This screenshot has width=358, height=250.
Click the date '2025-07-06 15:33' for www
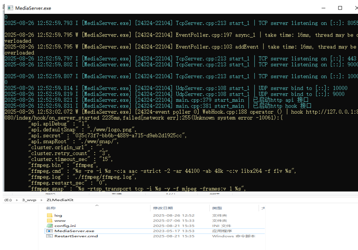pos(174,220)
